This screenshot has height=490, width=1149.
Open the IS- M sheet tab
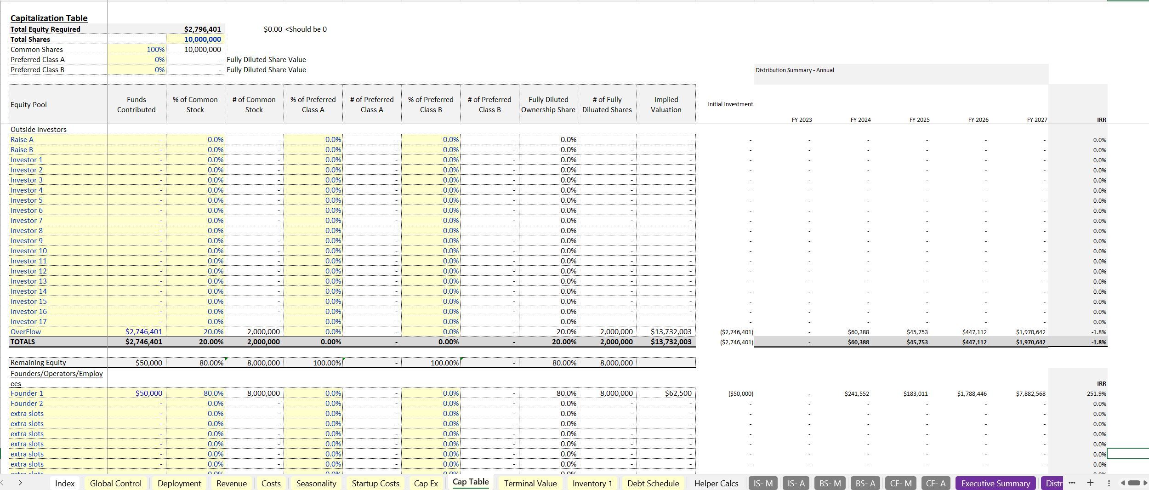(x=763, y=483)
